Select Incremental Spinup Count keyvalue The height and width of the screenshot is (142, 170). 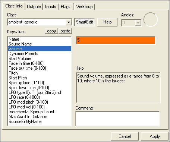(x=40, y=112)
